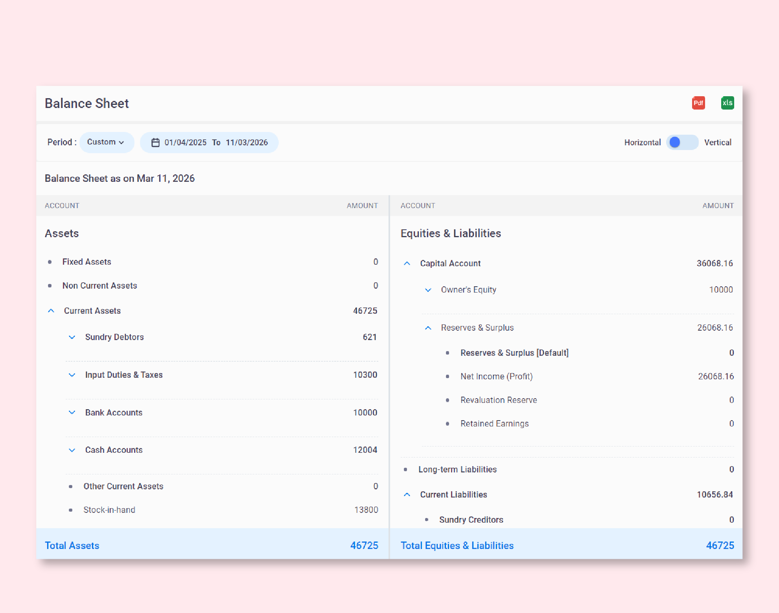Select the Horizontal layout label
779x613 pixels.
642,143
